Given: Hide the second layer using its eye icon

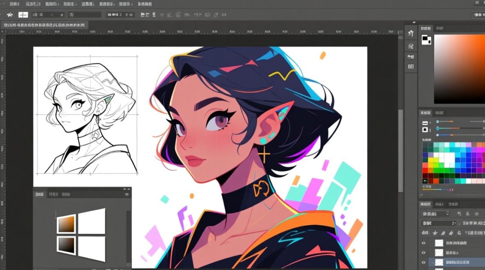Looking at the screenshot, I should click(424, 253).
